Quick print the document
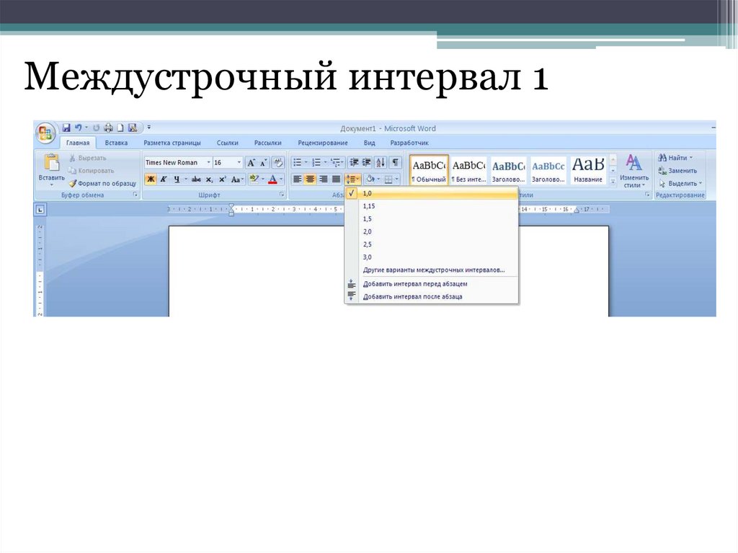The image size is (738, 553). [109, 128]
